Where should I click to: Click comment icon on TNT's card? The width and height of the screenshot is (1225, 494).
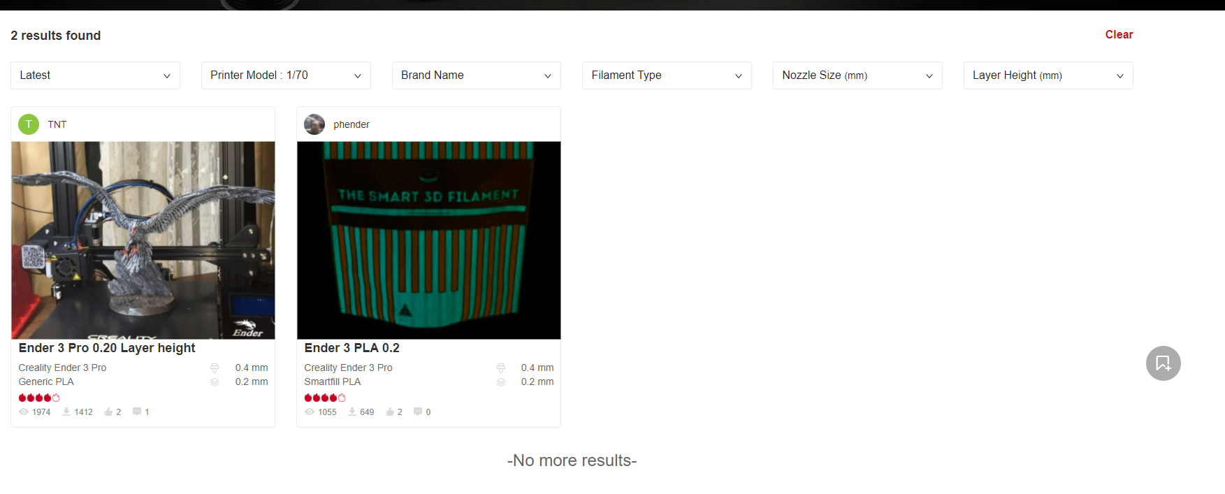(x=137, y=412)
